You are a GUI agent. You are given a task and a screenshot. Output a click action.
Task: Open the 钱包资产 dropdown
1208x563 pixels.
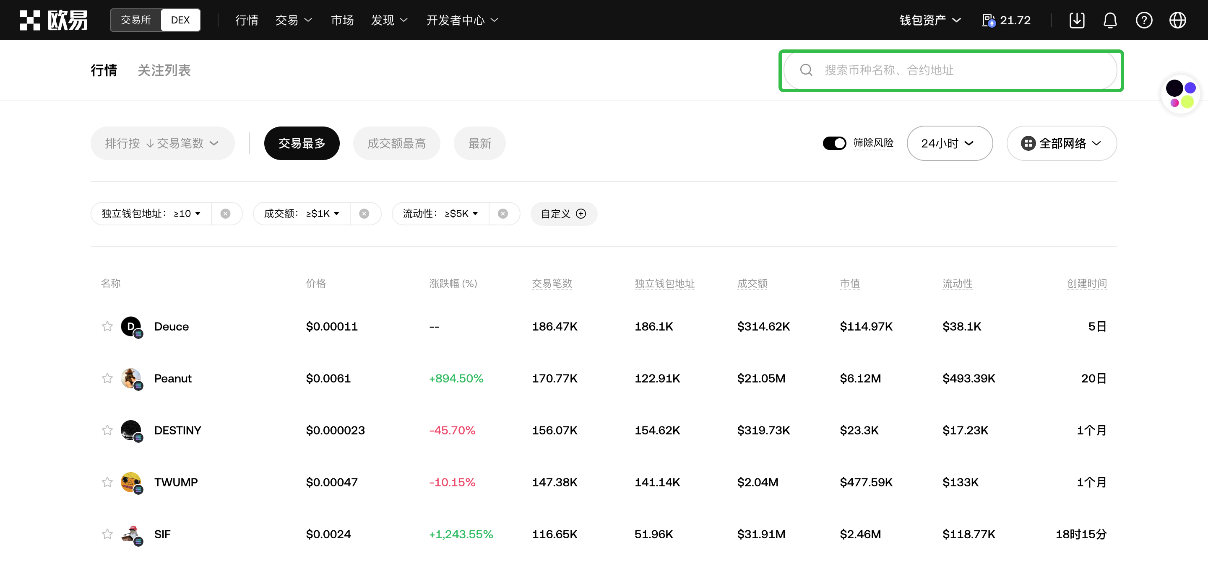[x=930, y=20]
